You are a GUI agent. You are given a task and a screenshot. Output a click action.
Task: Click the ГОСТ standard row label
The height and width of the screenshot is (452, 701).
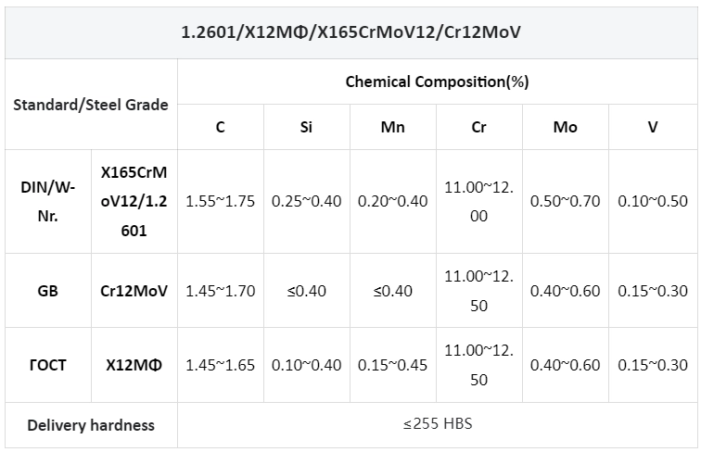(x=48, y=365)
